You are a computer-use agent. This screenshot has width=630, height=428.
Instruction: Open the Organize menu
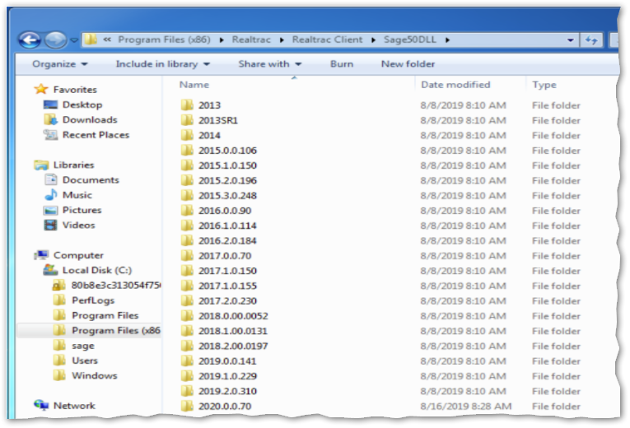coord(60,64)
